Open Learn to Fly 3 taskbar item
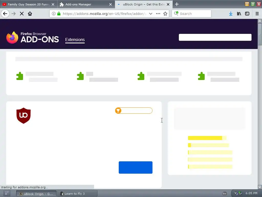The image size is (262, 197). [x=77, y=194]
